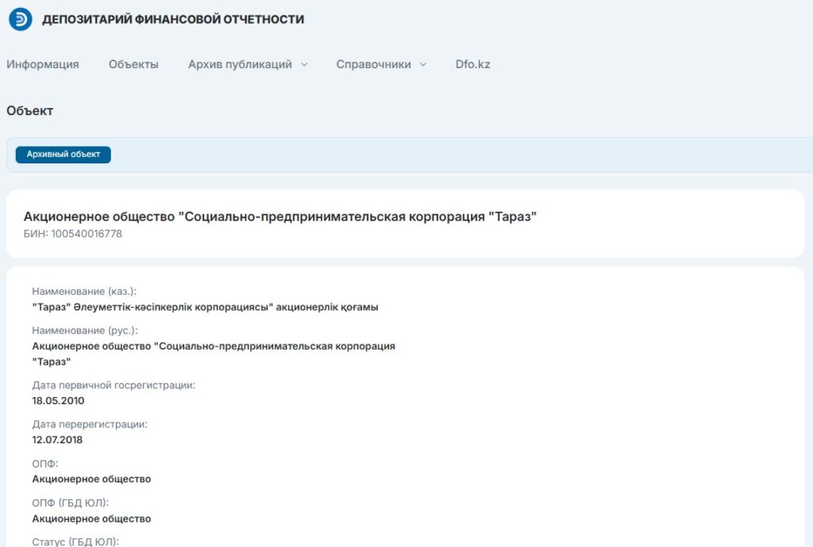Click the ДЕПОЗИТАРИЙ ФИНАНСОВОЙ ОТЧЕТНОСТИ title

pyautogui.click(x=172, y=19)
